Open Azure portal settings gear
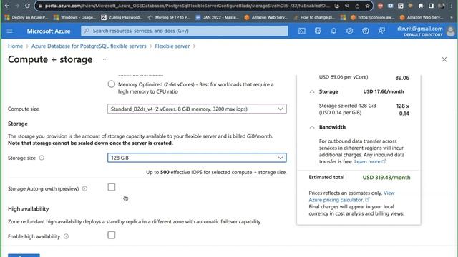Screen dimensions: 458x257 [349, 31]
